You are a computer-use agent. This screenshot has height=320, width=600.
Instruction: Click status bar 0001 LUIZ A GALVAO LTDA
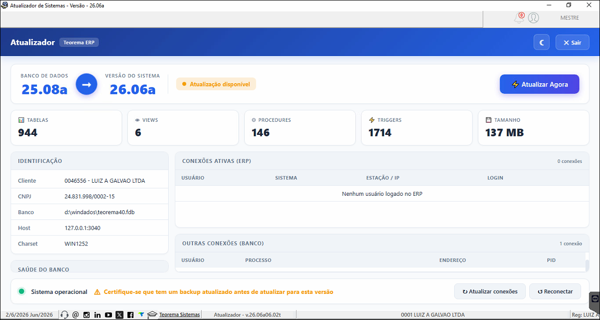(433, 315)
